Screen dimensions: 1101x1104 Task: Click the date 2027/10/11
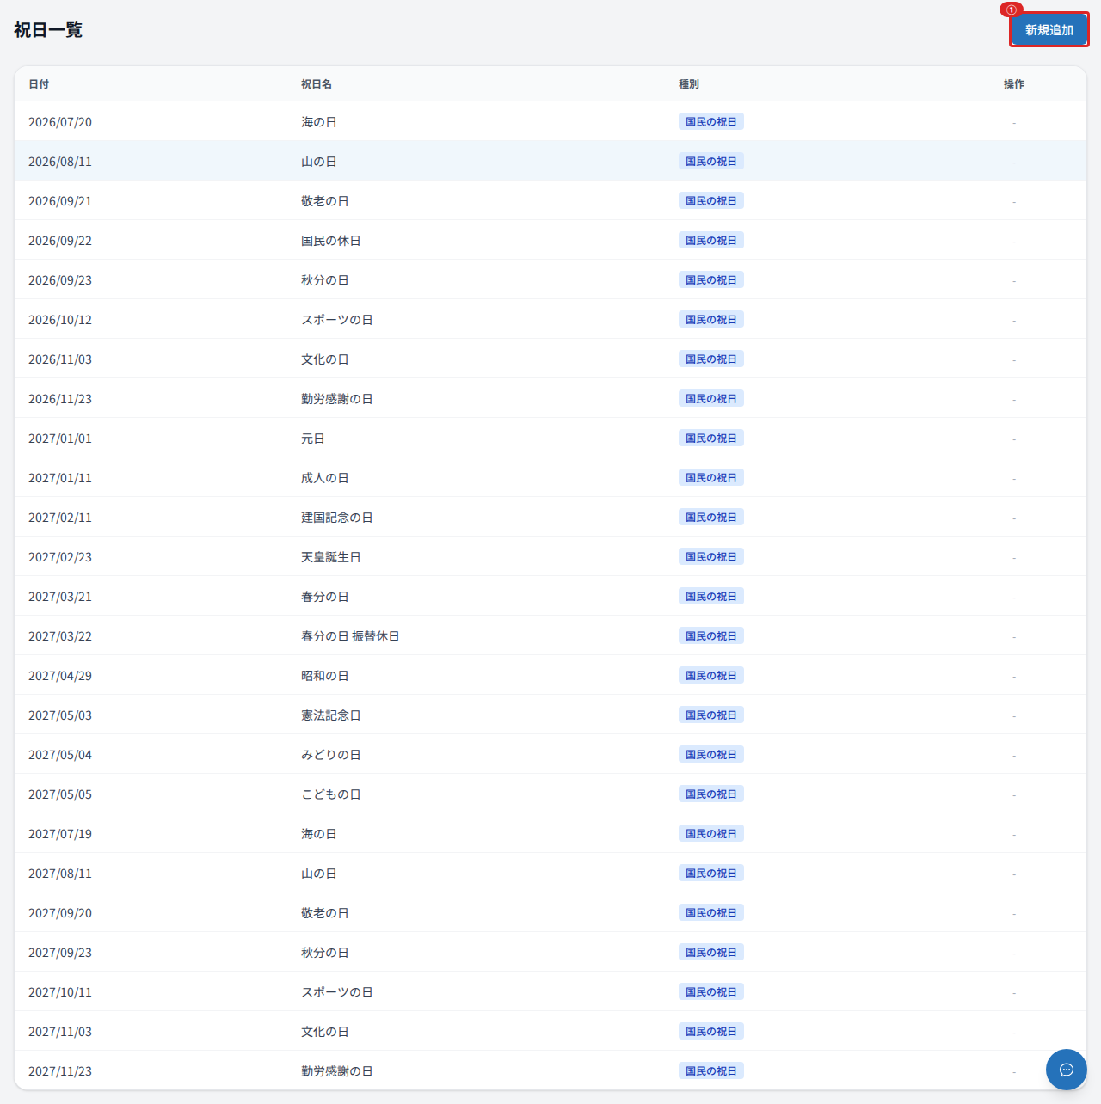click(x=60, y=992)
